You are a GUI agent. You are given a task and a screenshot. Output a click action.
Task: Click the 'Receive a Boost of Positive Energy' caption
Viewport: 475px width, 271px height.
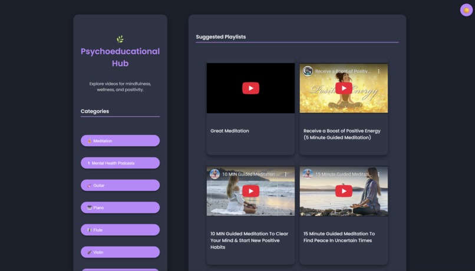pyautogui.click(x=342, y=134)
